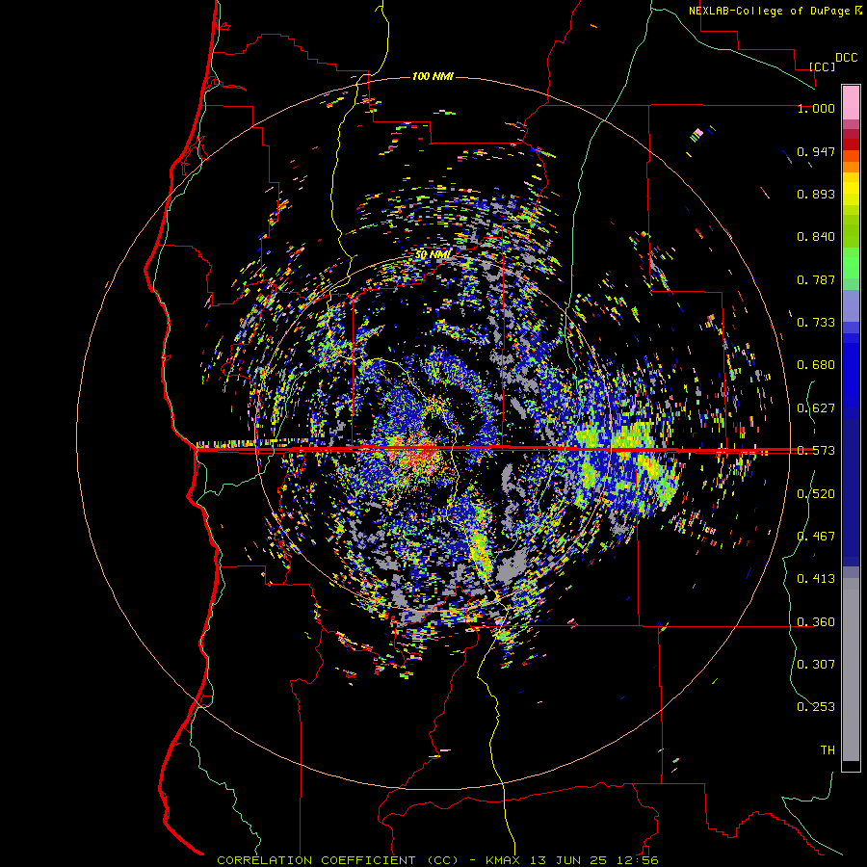Pick the gray segment of the color bar
This screenshot has height=867, width=867.
[x=851, y=670]
